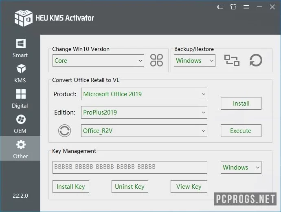Click the backup icon next to Windows dropdown

click(232, 60)
